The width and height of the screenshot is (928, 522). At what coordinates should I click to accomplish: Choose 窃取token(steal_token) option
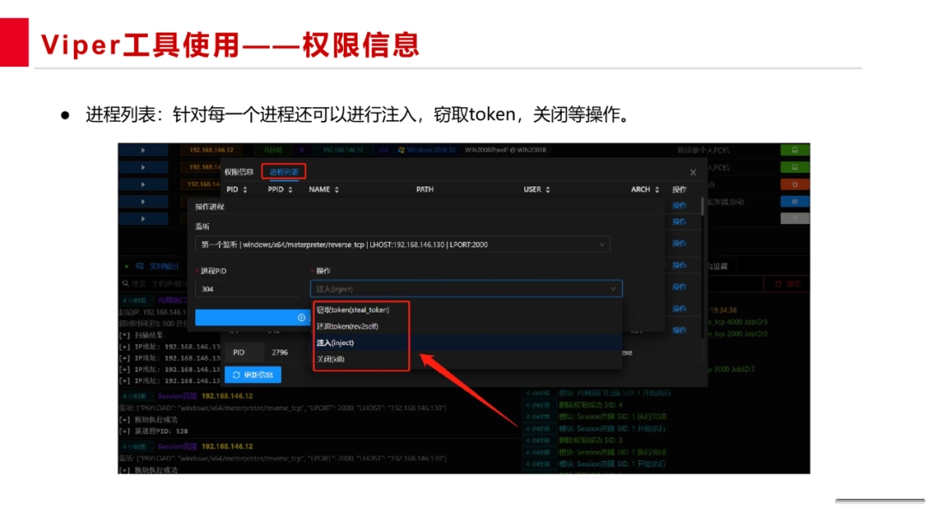(353, 310)
